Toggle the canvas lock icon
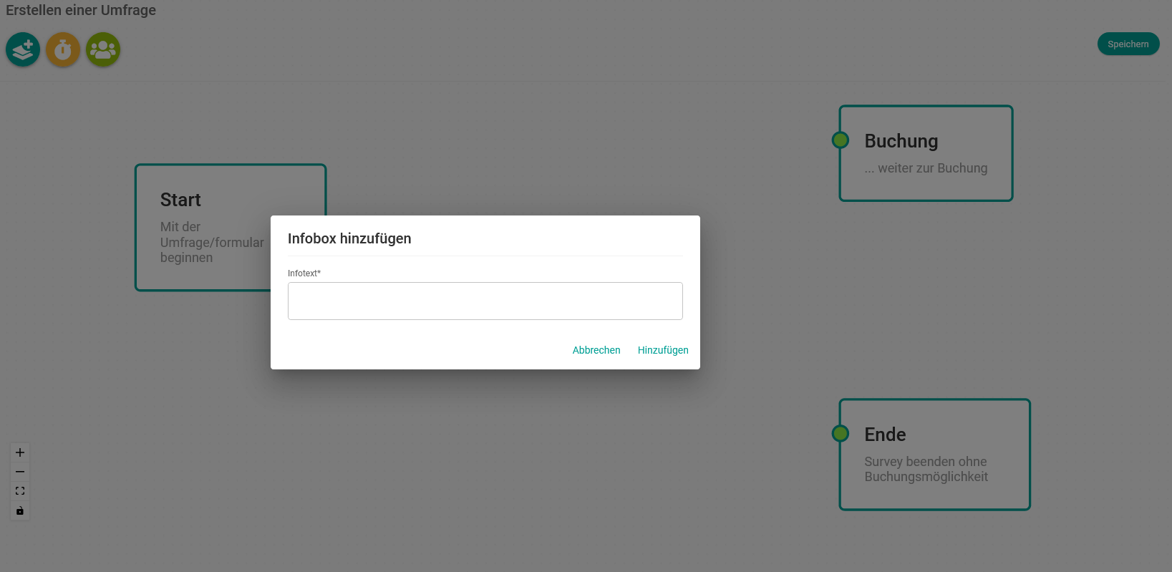This screenshot has width=1172, height=572. (x=20, y=510)
